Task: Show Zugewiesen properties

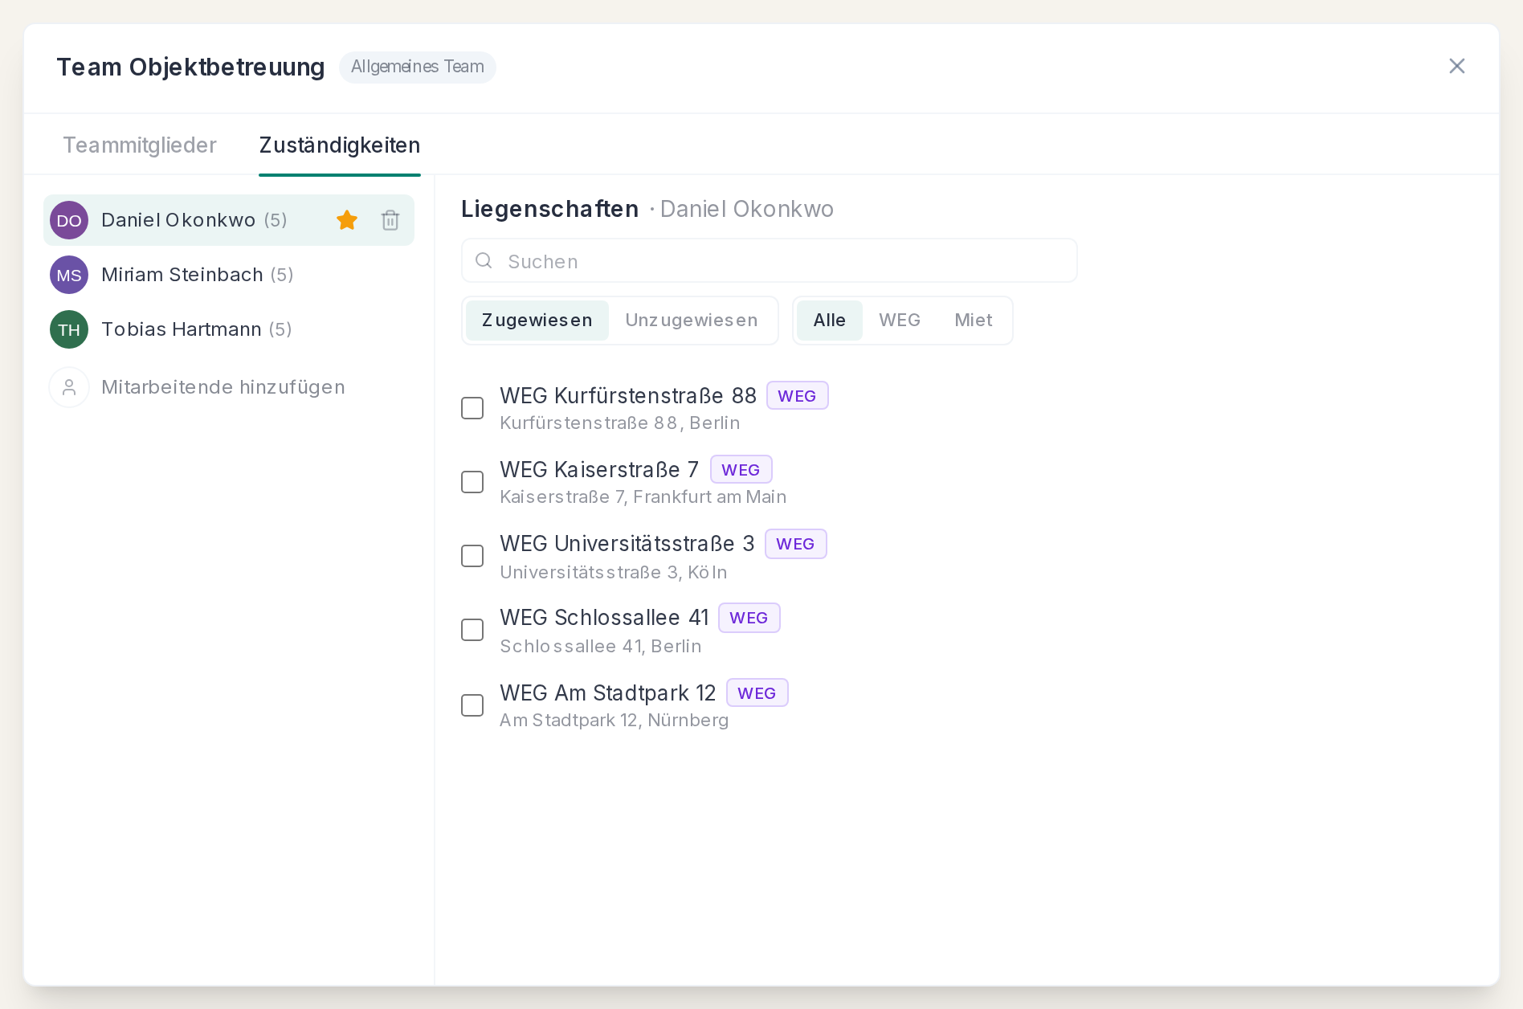Action: tap(537, 321)
